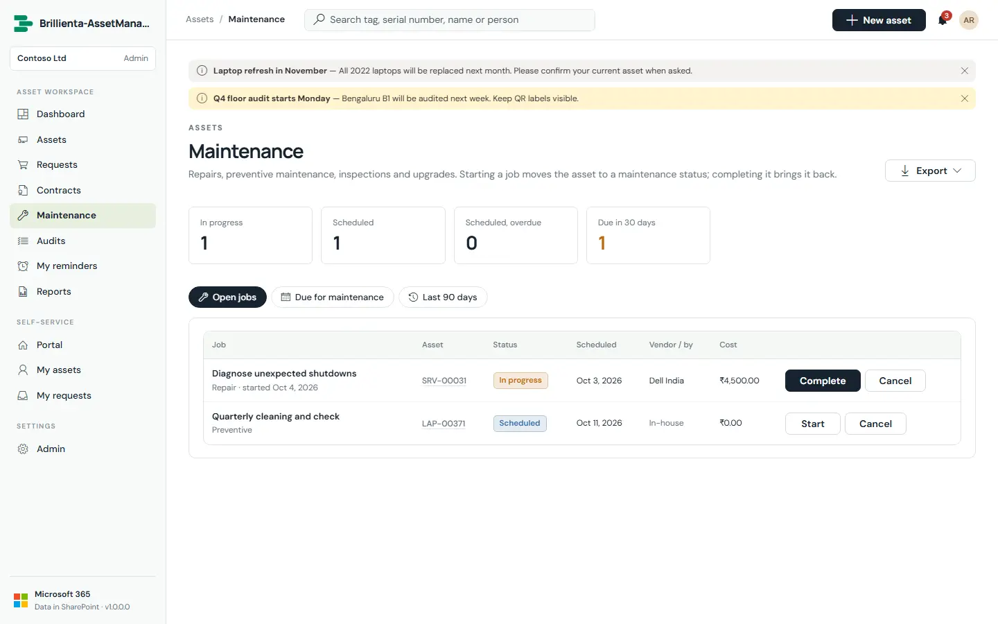Click the Portal home icon
Image resolution: width=998 pixels, height=624 pixels.
pyautogui.click(x=23, y=345)
